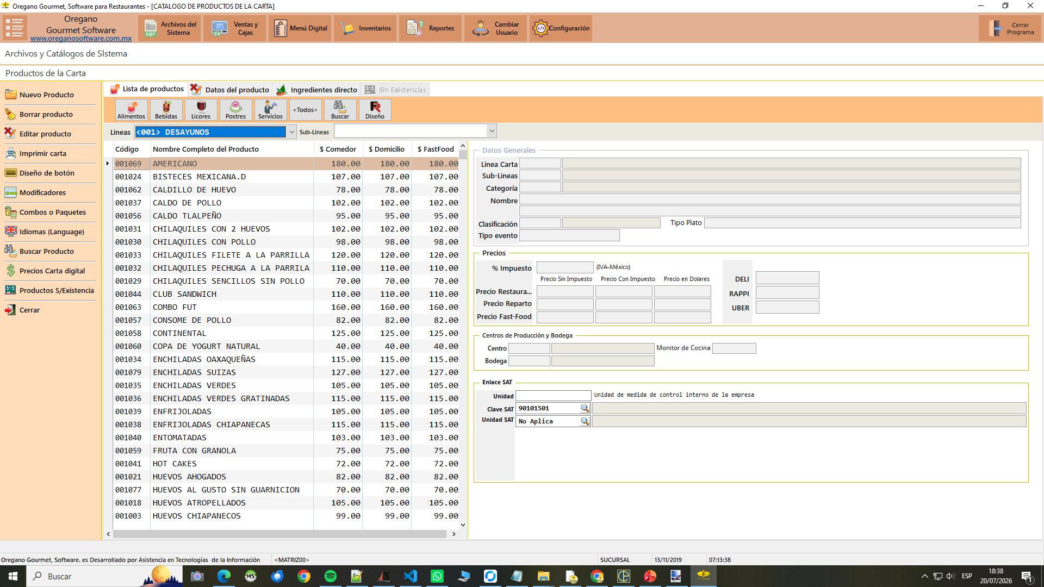Open the Buscar tool in toolbar
Image resolution: width=1044 pixels, height=587 pixels.
click(340, 110)
